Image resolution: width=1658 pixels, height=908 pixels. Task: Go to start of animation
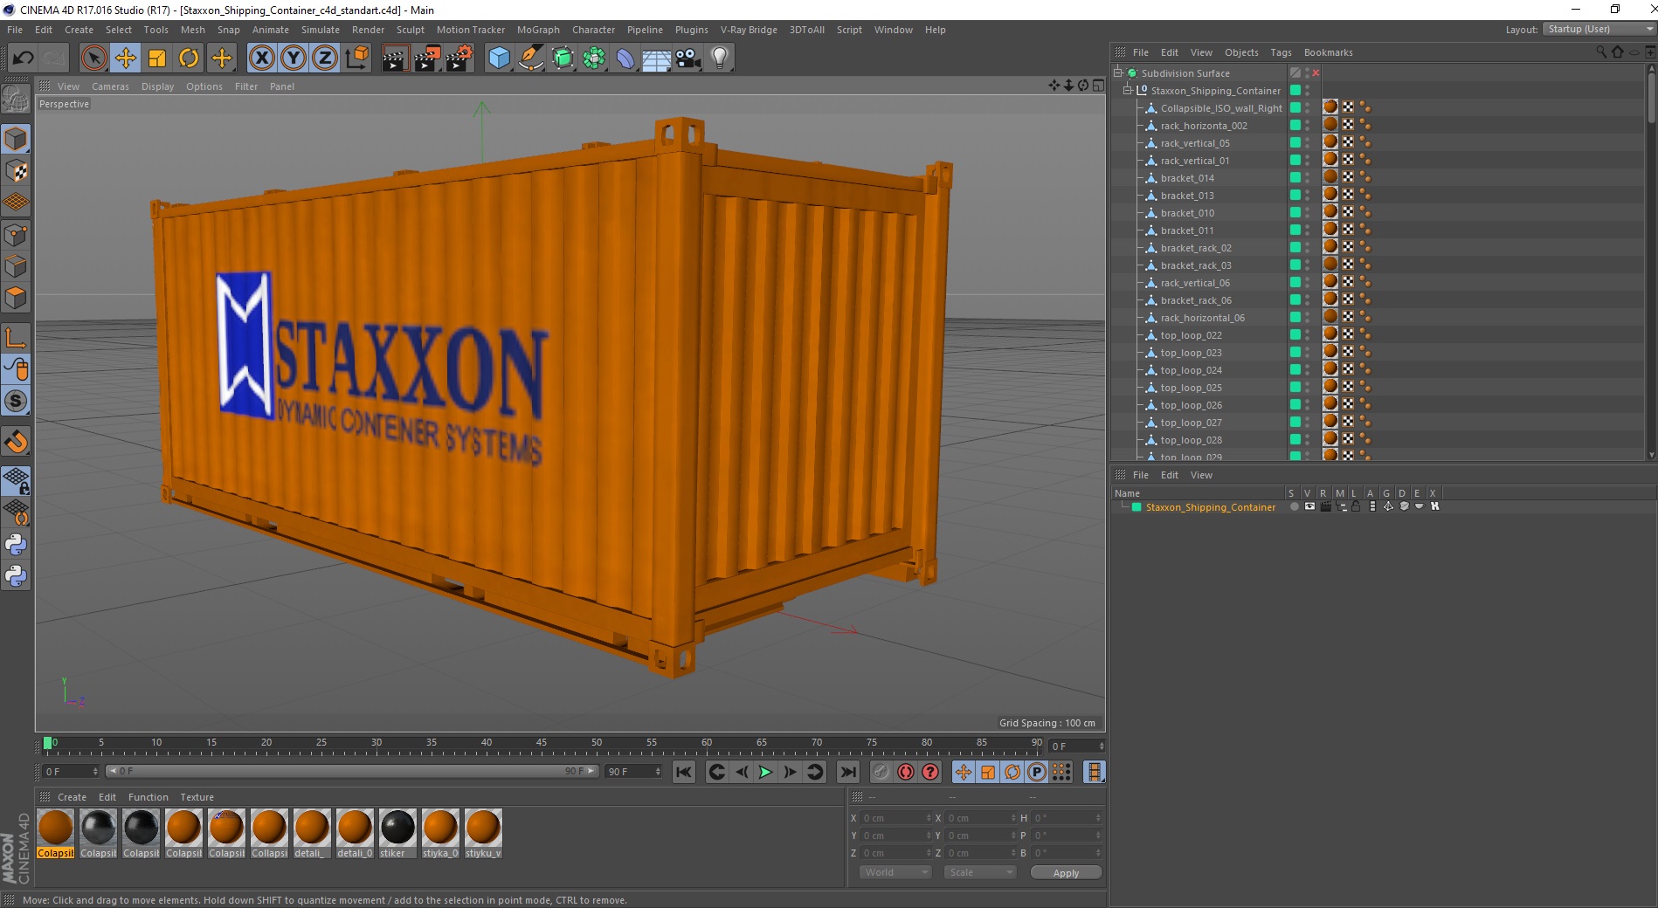pos(684,772)
